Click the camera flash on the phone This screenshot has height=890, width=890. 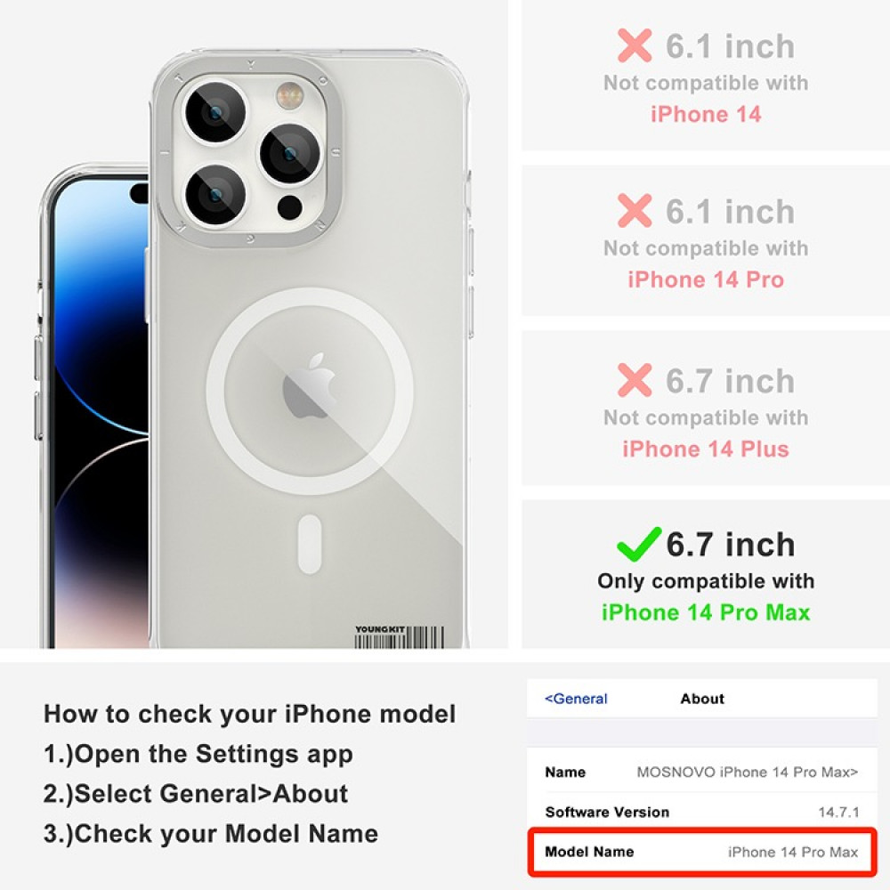[x=291, y=96]
